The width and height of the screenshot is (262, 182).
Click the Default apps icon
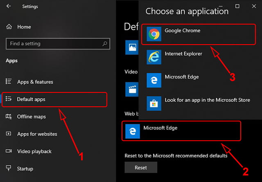(x=9, y=99)
